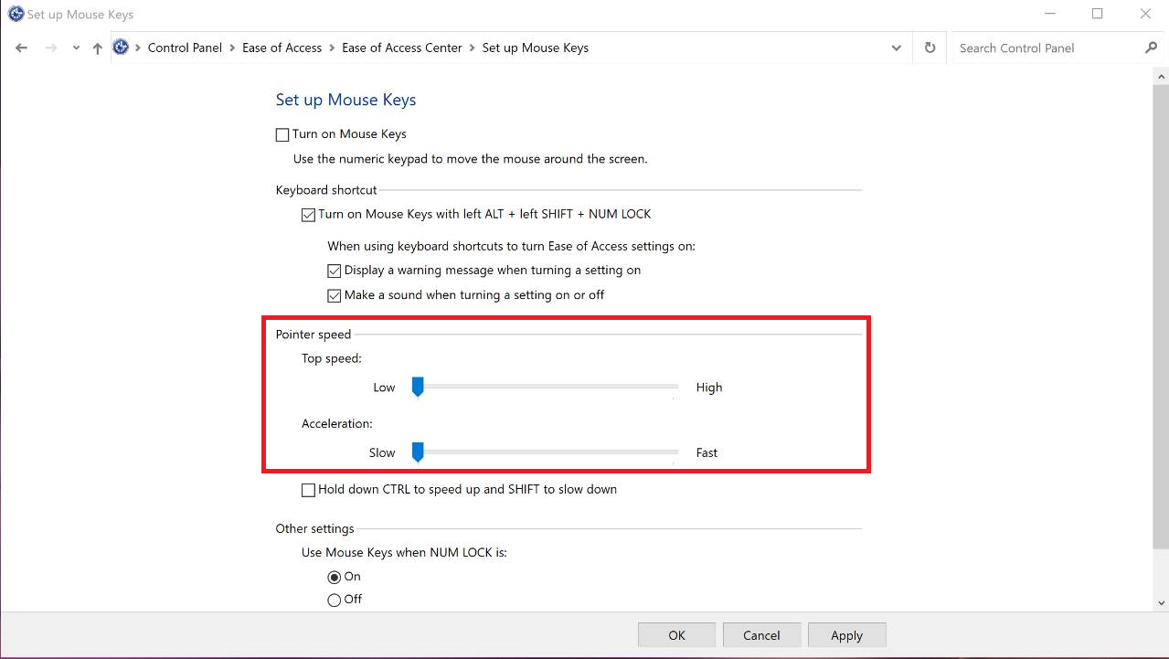
Task: Click the Control Panel icon in address bar
Action: [121, 48]
